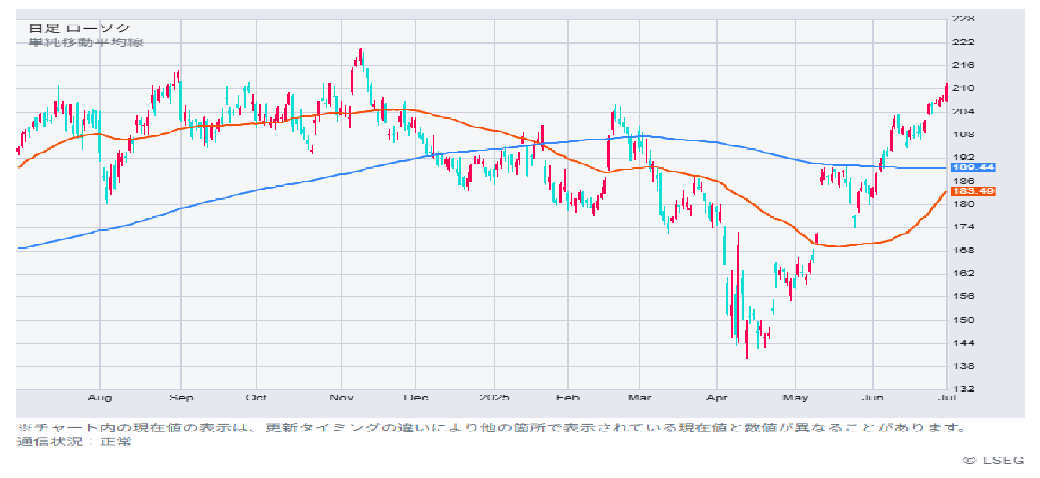1040x478 pixels.
Task: Select the Oct marker on time axis
Action: (256, 398)
